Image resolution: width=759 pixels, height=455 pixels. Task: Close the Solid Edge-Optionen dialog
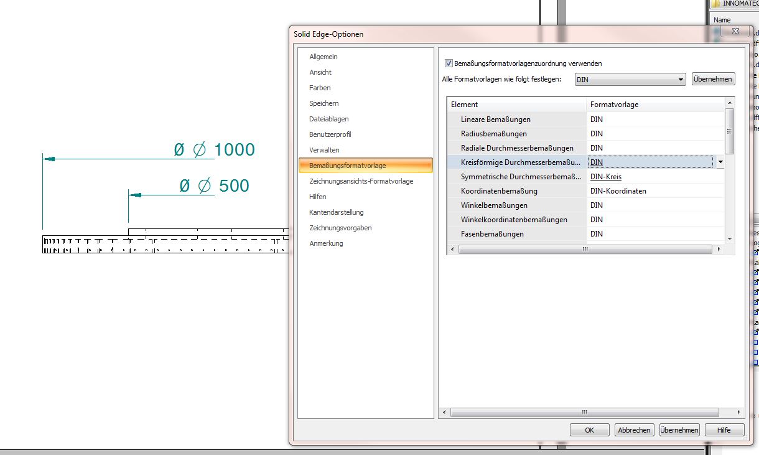pos(735,31)
